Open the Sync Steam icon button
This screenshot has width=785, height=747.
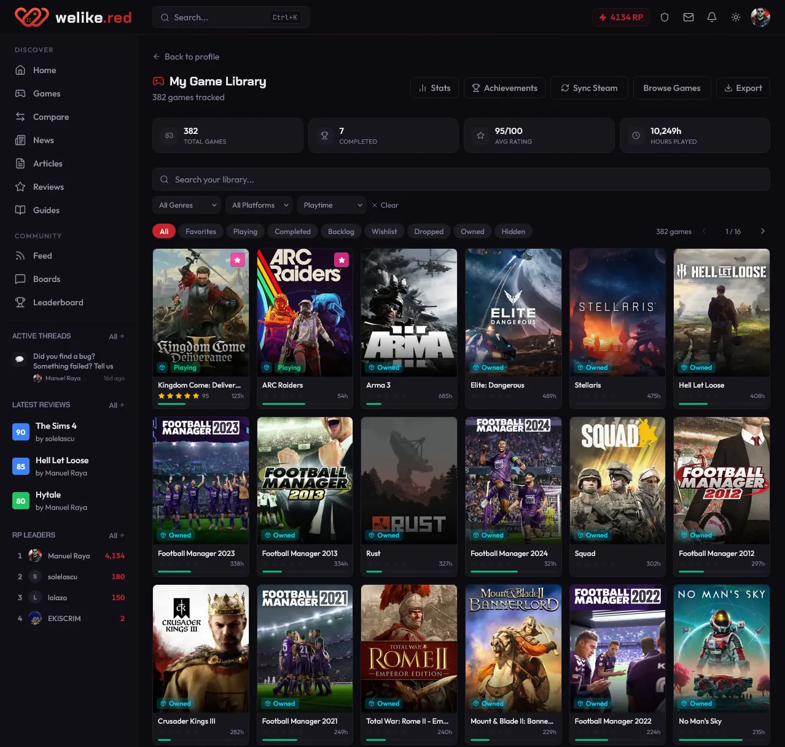[x=566, y=88]
